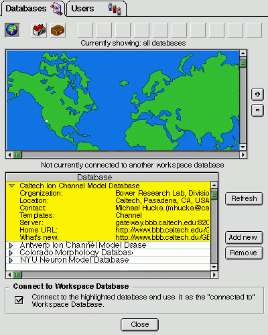
Task: Select the Colorado Morphology Database row text
Action: (x=76, y=253)
